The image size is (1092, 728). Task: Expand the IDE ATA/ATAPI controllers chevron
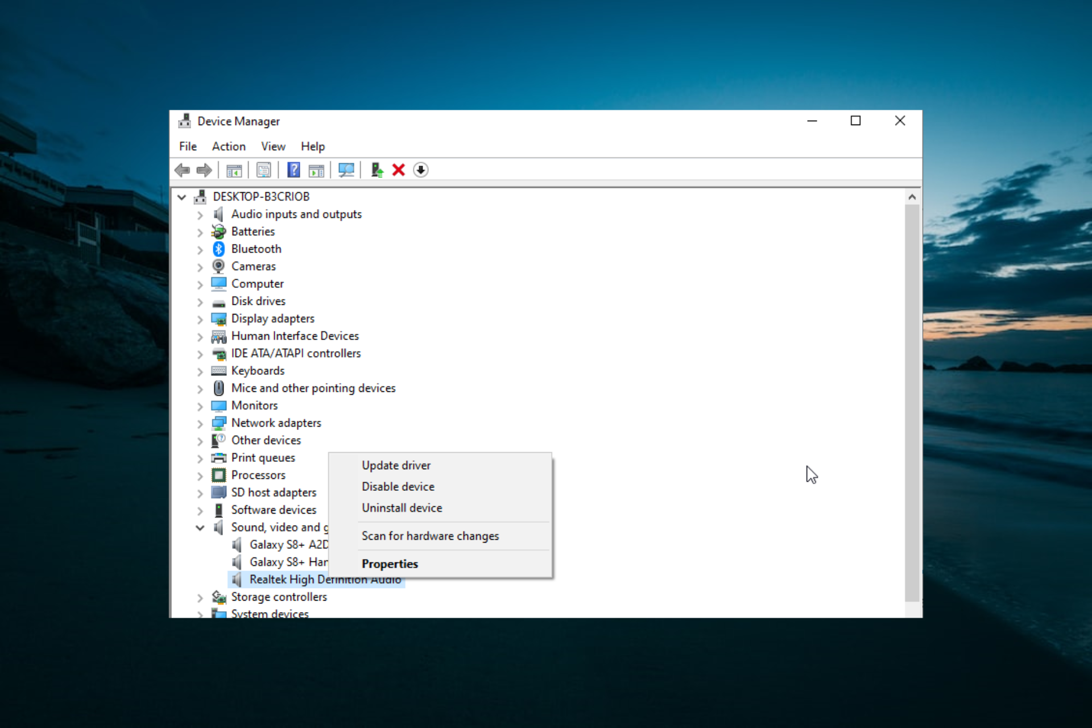point(200,354)
